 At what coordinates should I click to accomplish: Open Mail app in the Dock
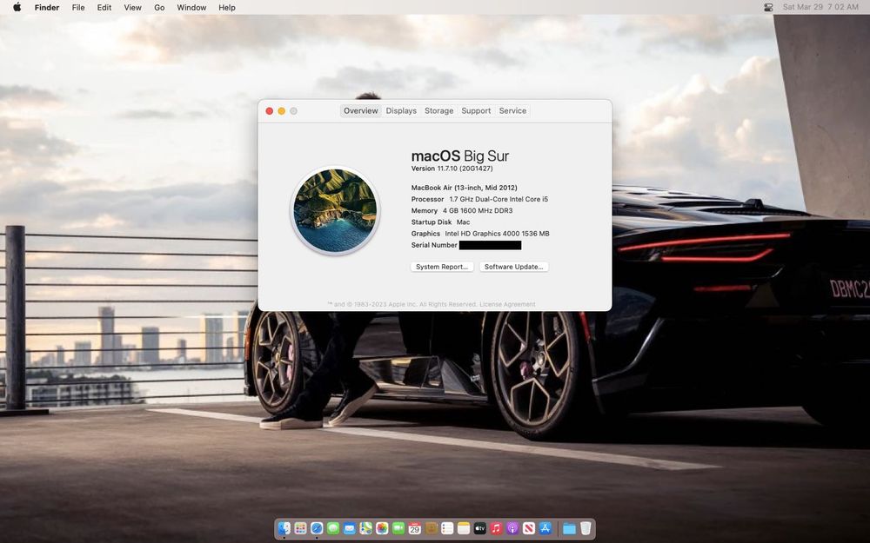350,528
